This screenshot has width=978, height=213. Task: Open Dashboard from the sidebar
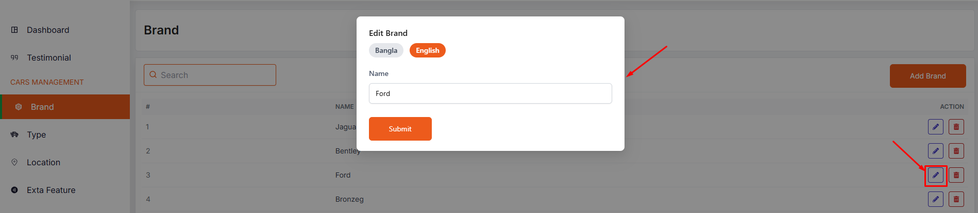[x=48, y=30]
